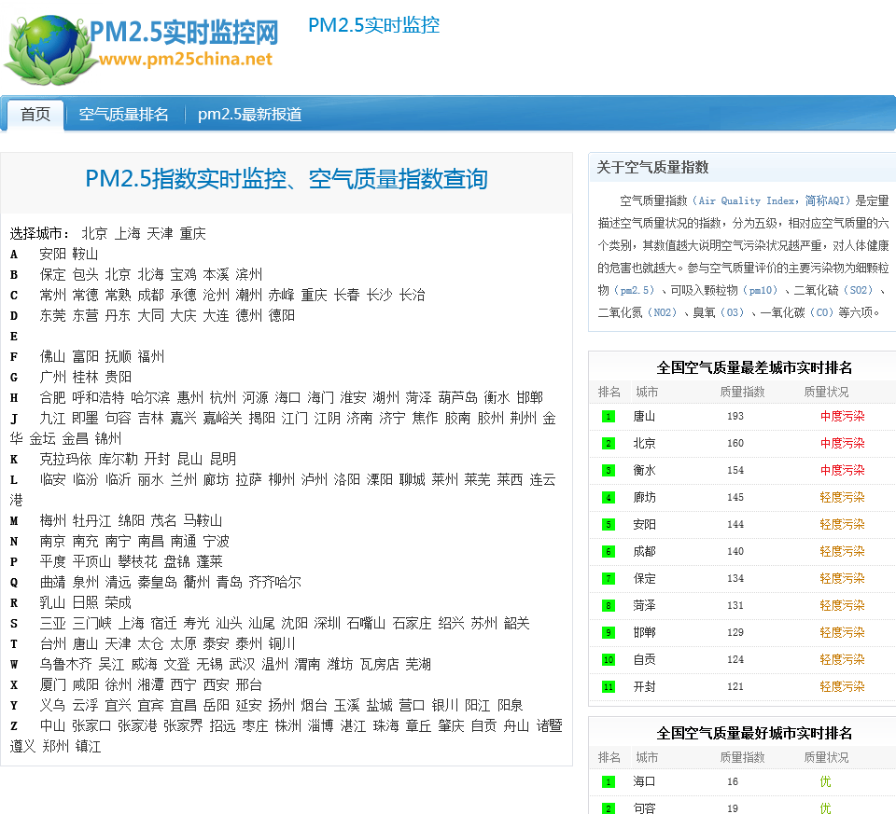Viewport: 896px width, 814px height.
Task: Choose 呼和浩特 under letter H
Action: coord(98,398)
